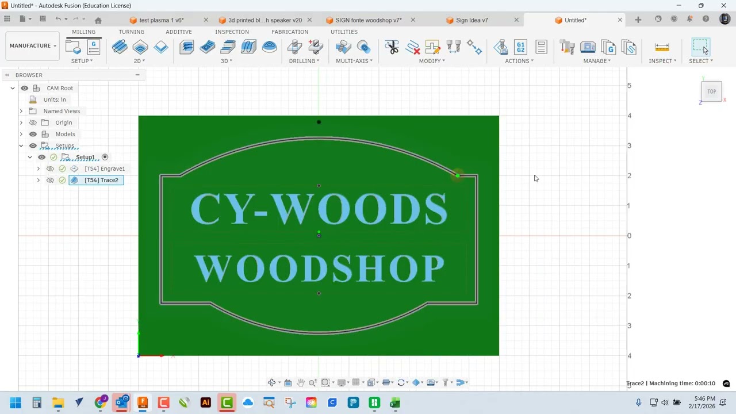Click the Select window tool icon
736x414 pixels.
point(700,47)
